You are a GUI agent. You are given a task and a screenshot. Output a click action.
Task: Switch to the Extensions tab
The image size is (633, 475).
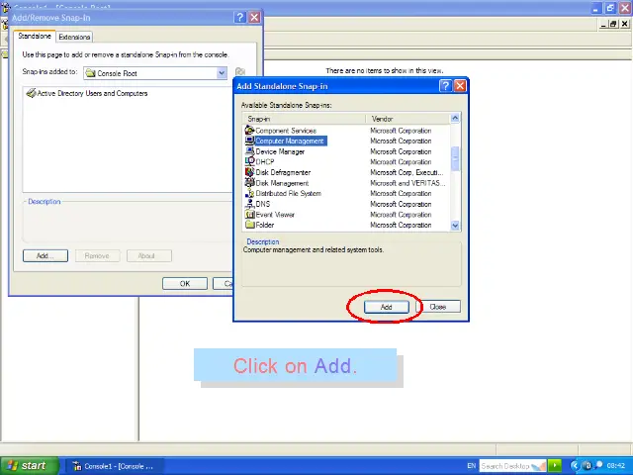74,37
